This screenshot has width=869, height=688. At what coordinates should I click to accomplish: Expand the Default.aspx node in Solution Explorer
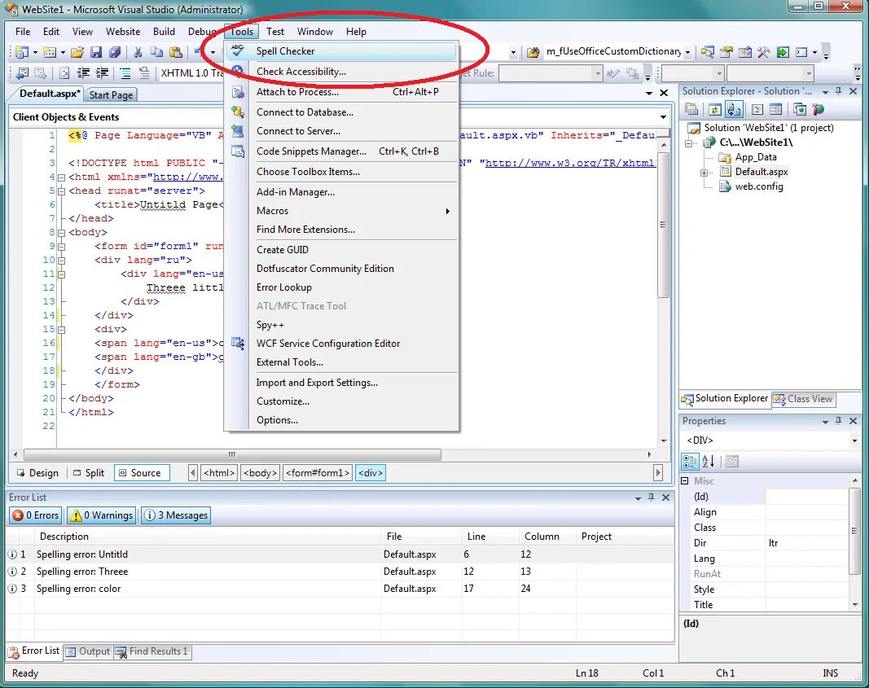[x=704, y=173]
